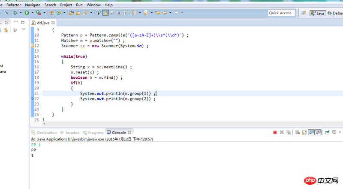This screenshot has height=189, width=343.
Task: Click the Debug bug icon in the toolbar
Action: tap(15, 13)
